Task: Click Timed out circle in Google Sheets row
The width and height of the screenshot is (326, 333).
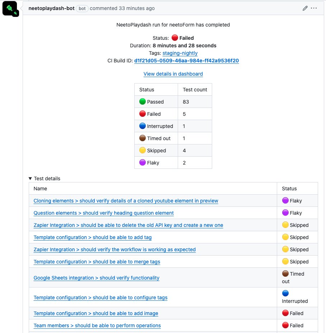Action: (x=285, y=273)
